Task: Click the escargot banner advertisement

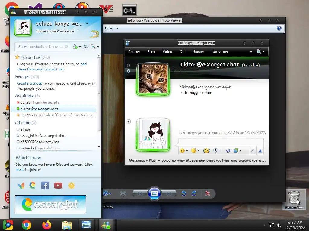Action: pyautogui.click(x=50, y=204)
